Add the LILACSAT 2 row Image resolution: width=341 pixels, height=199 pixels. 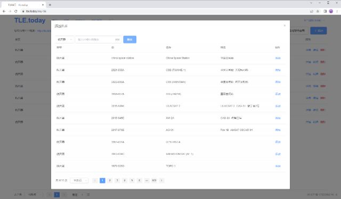coord(278,106)
